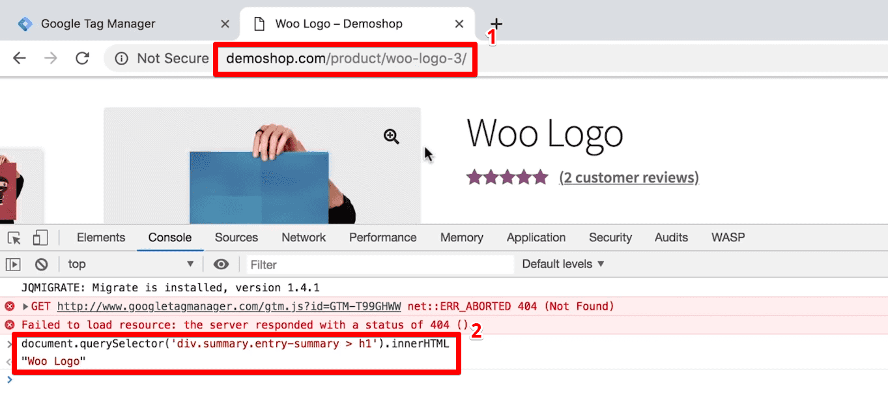Open a new browser tab
Viewport: 888px width, 393px height.
496,23
